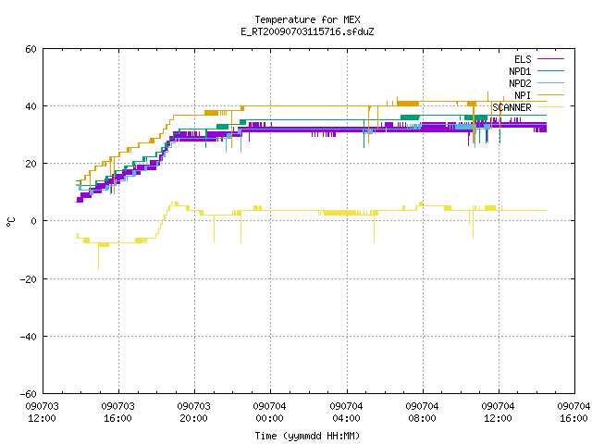Viewport: 592px width, 444px height.
Task: Click the NPD2 legend label
Action: click(520, 83)
